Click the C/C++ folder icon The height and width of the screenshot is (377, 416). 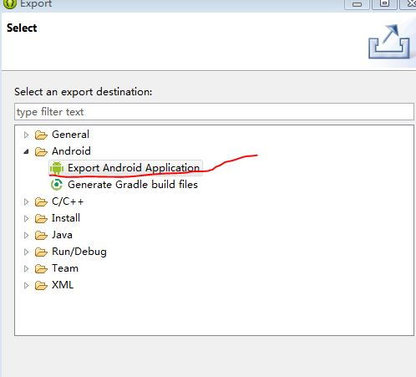(x=41, y=201)
